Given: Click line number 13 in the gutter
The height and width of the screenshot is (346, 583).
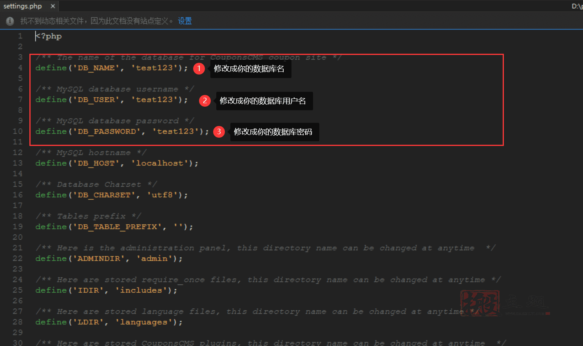Looking at the screenshot, I should tap(18, 163).
